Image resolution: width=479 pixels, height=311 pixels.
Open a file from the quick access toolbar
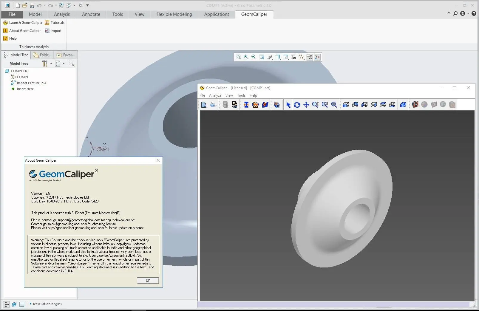click(x=25, y=5)
